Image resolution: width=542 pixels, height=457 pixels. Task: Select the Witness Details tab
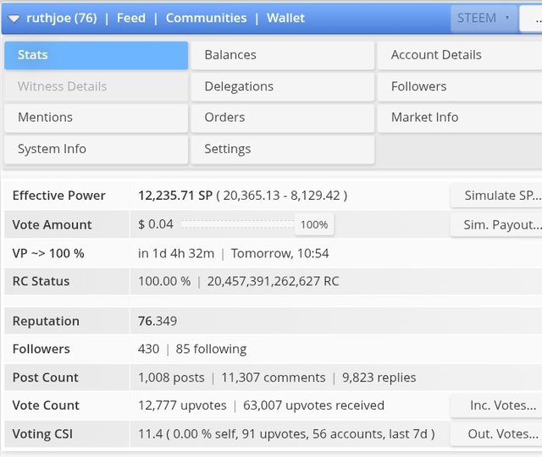96,86
